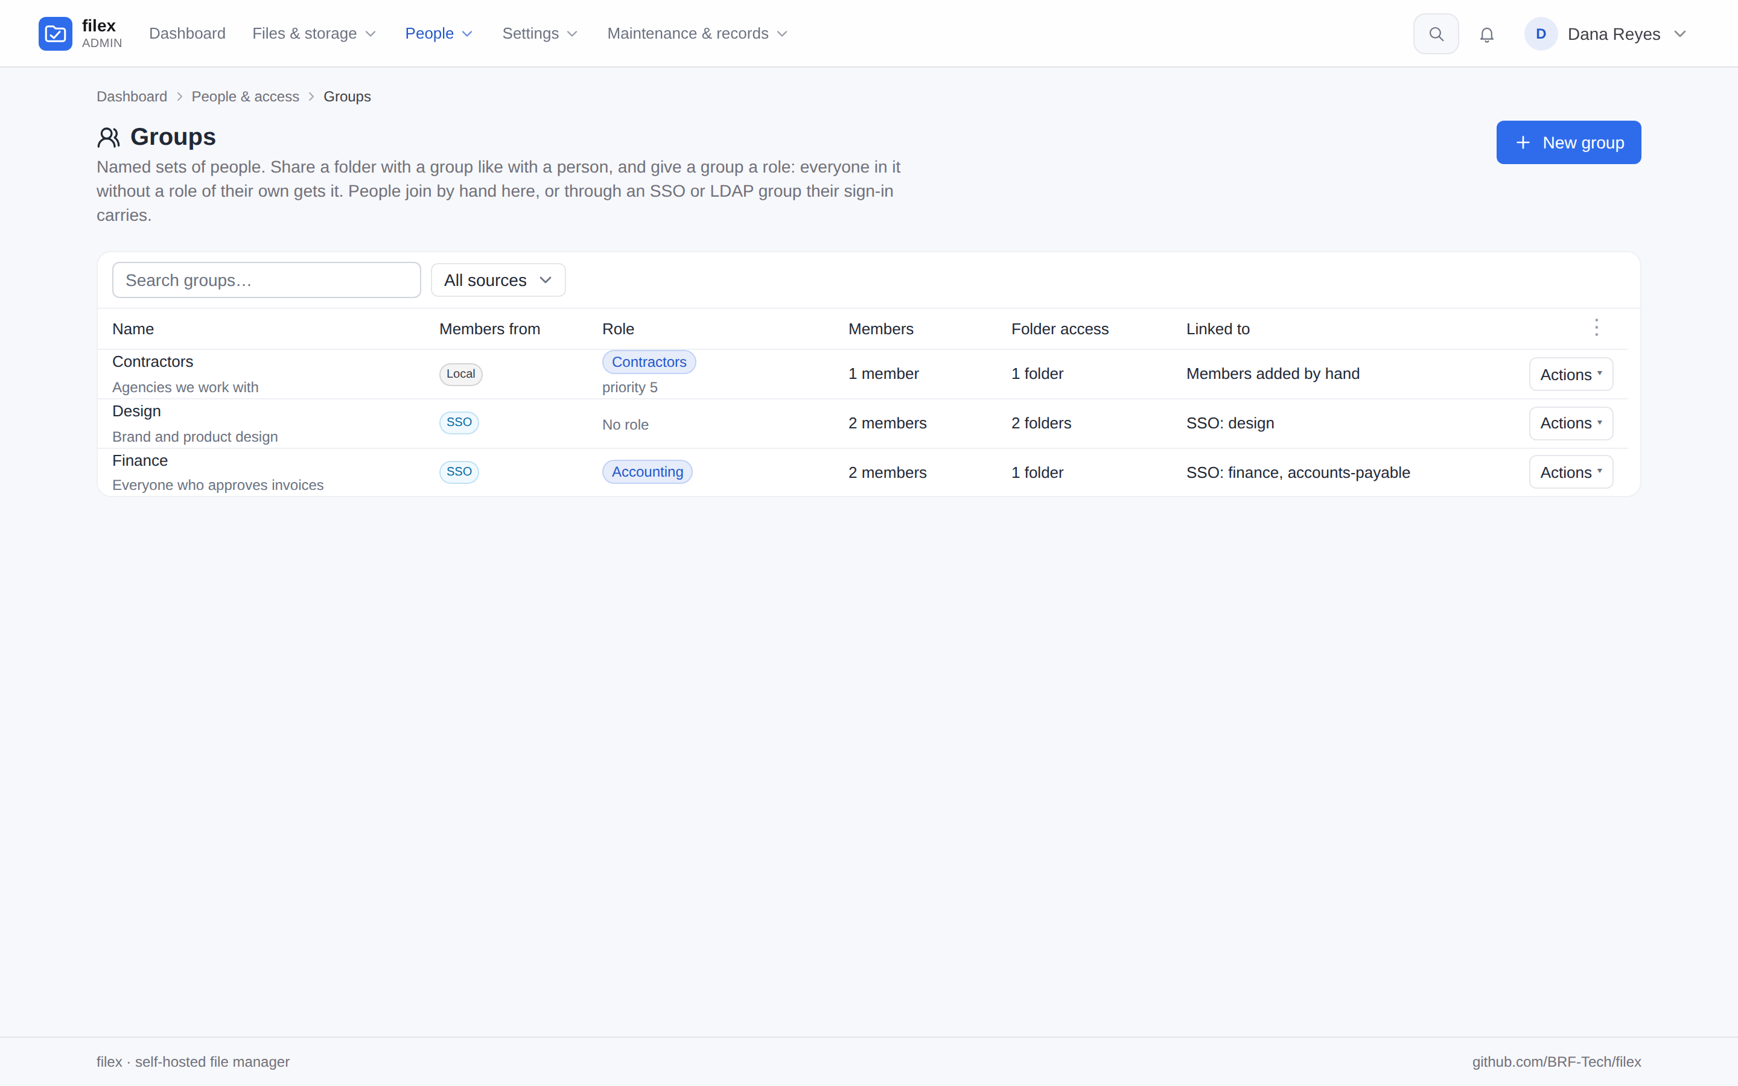
Task: Open the search magnifier icon
Action: click(x=1436, y=34)
